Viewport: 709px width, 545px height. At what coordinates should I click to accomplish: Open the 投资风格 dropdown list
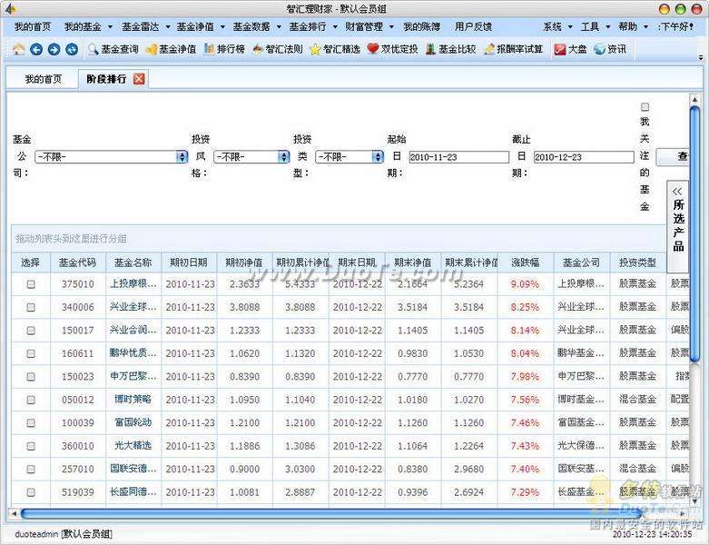click(x=283, y=157)
